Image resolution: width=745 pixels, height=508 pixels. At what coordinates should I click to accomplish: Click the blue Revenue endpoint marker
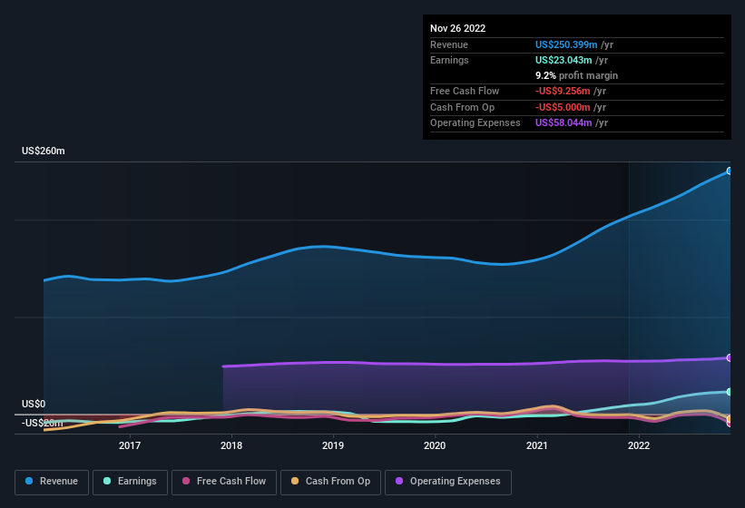coord(730,171)
